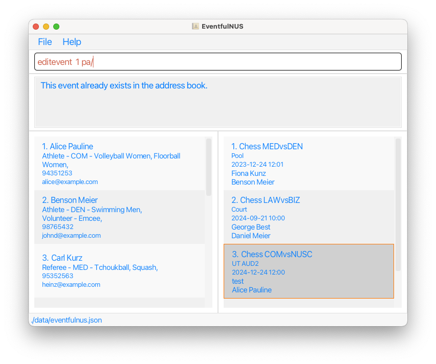Click Alice Pauline in Chess COMvsNUSC event

(x=252, y=290)
